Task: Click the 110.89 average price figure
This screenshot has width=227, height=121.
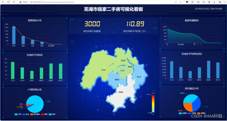Action: pyautogui.click(x=135, y=24)
